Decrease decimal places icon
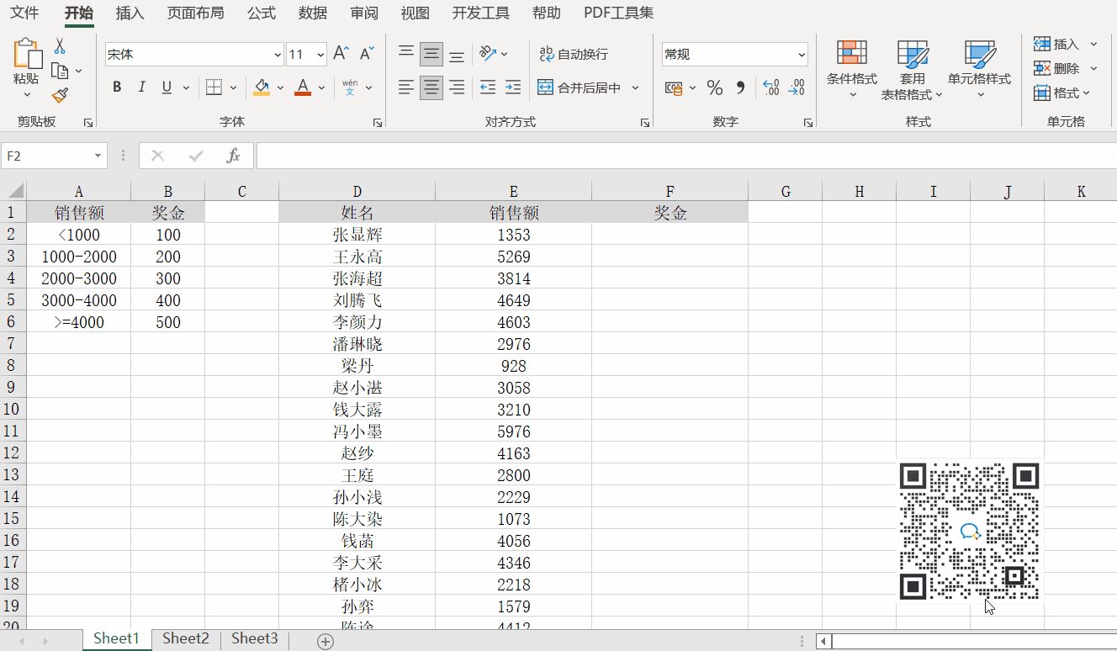This screenshot has width=1117, height=651. [797, 87]
